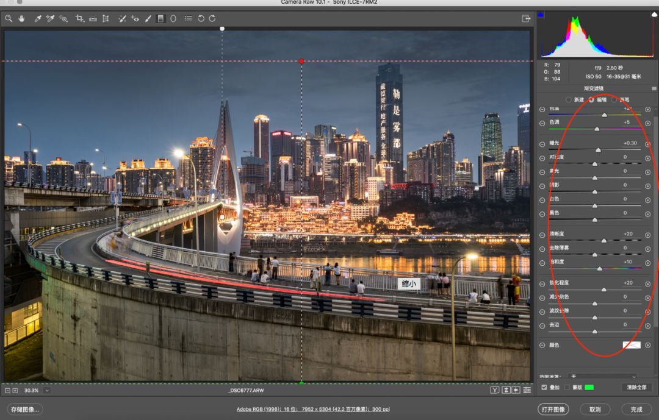The image size is (659, 420).
Task: Increase 曝光 with the plus button
Action: click(647, 144)
